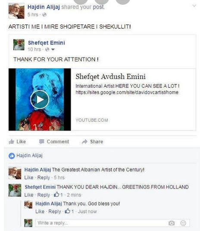Click the globe icon beside 10 hrs
Image resolution: width=200 pixels, height=231 pixels.
(47, 49)
